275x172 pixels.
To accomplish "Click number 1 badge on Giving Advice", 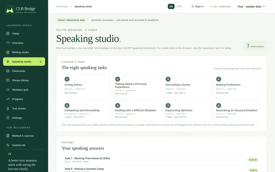I will [x=67, y=79].
